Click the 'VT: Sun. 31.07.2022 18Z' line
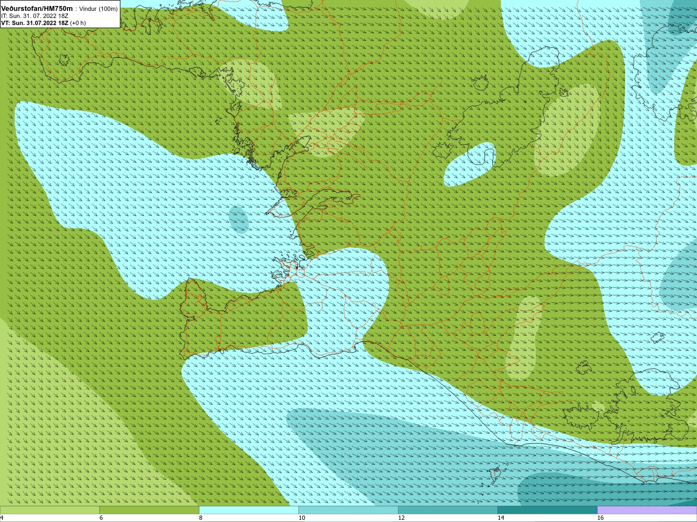 tap(35, 23)
